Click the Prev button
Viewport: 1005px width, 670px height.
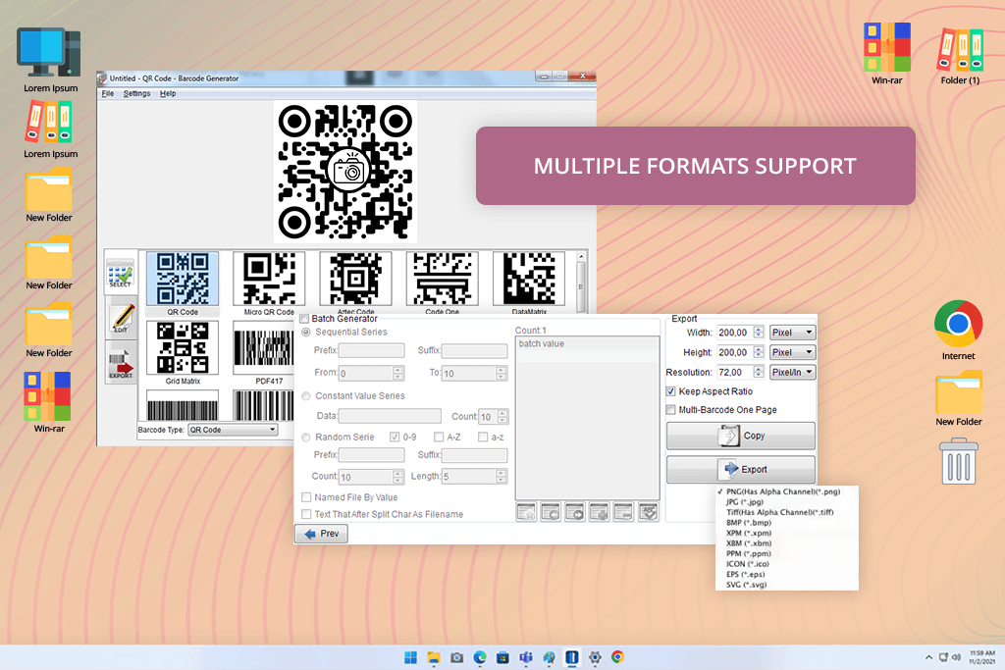322,534
